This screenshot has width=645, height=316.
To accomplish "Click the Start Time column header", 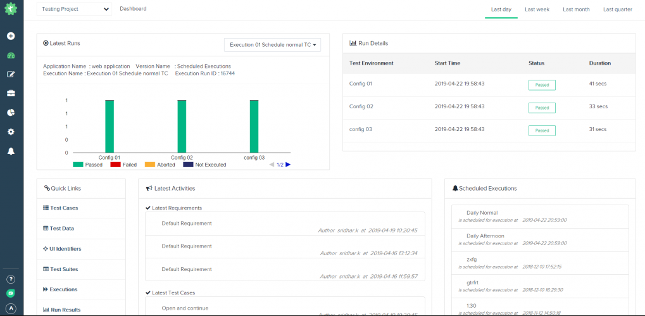I will coord(448,63).
